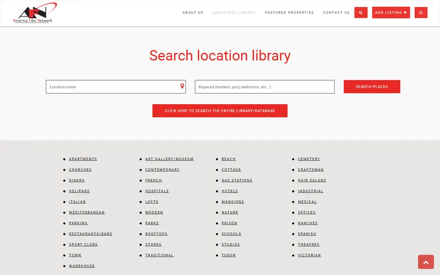Open the Beach category link
This screenshot has height=275, width=440.
(x=229, y=159)
